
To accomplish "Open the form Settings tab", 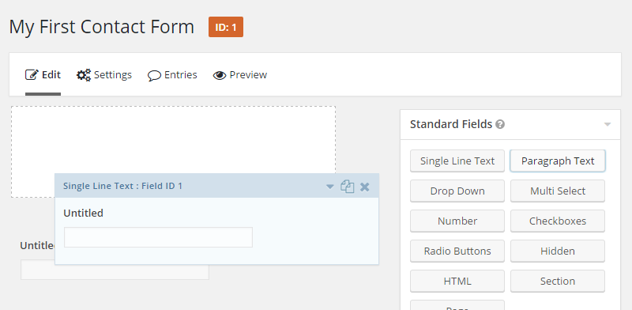I will (x=104, y=75).
